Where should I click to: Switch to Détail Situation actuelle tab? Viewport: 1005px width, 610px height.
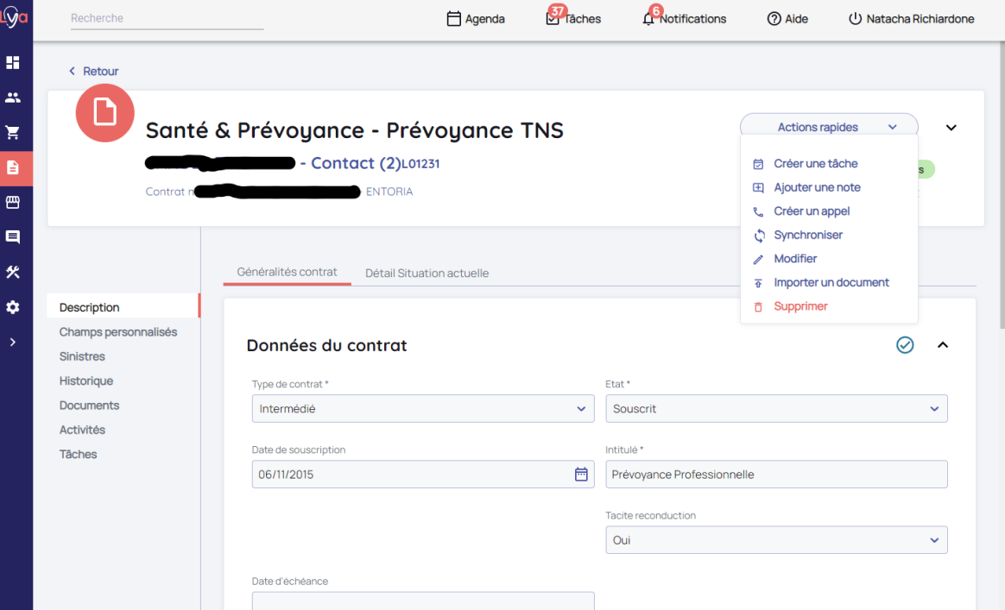pyautogui.click(x=427, y=274)
